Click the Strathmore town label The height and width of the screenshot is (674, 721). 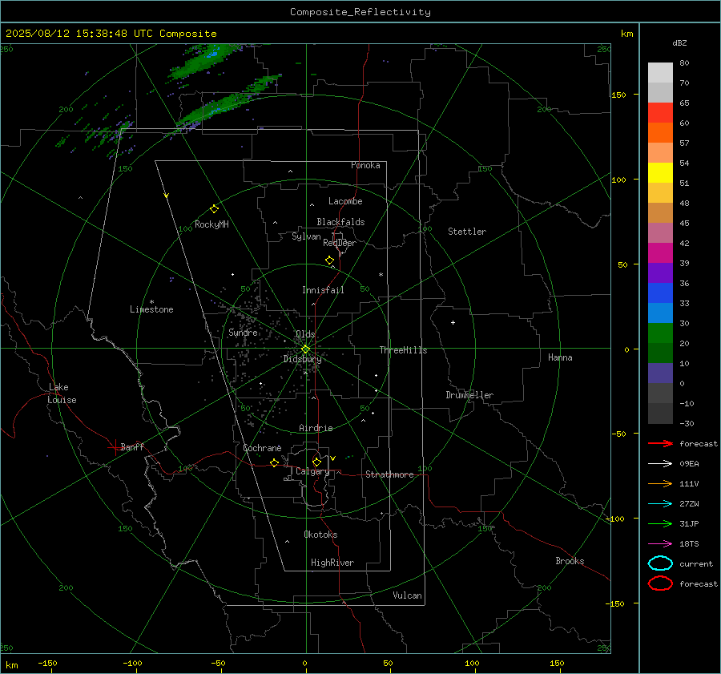(x=389, y=474)
